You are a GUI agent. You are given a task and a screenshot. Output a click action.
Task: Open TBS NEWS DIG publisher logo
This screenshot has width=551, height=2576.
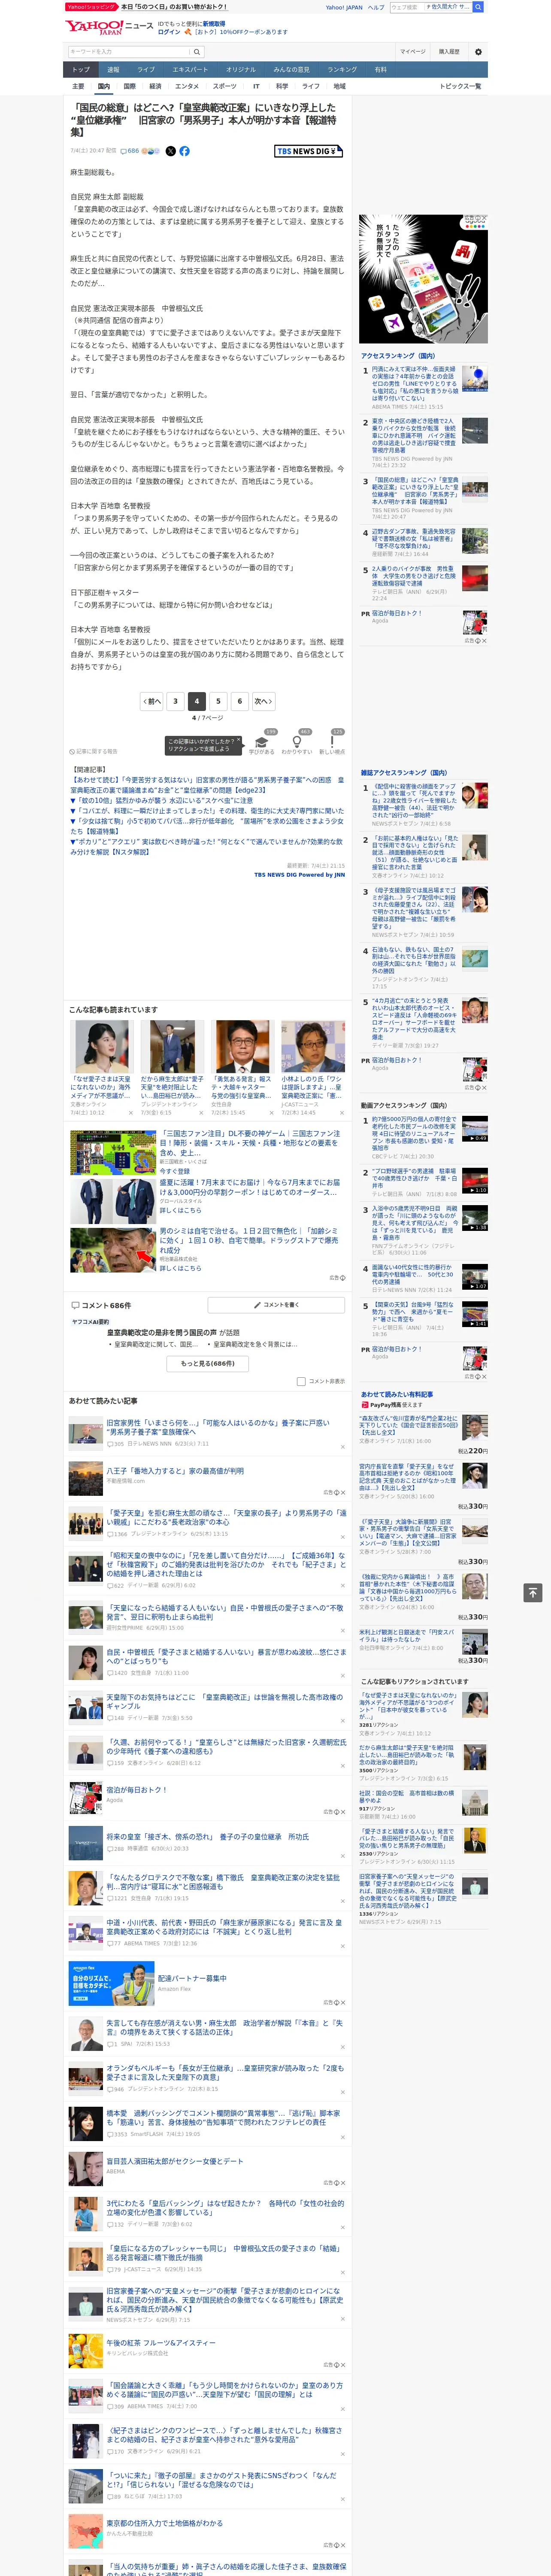(x=308, y=151)
